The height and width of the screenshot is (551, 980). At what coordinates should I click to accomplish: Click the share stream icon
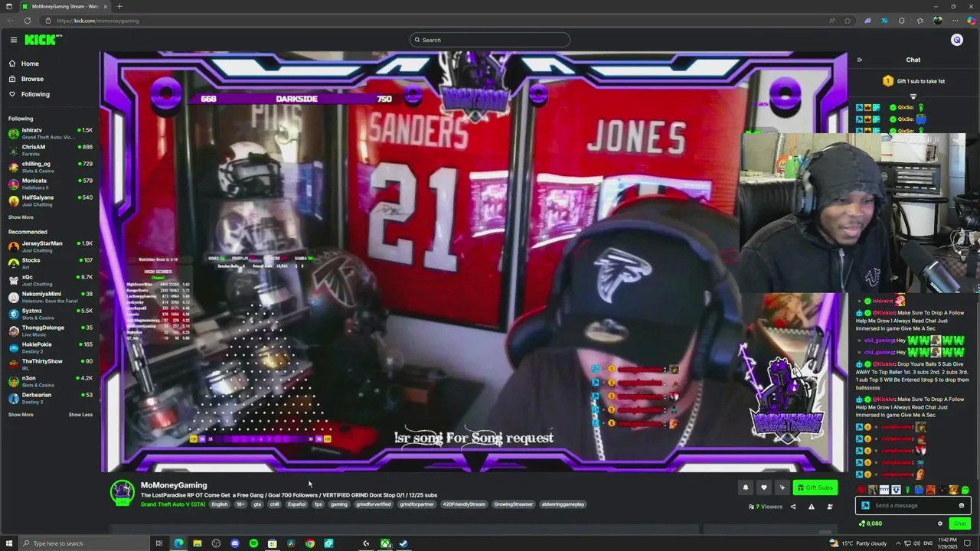[792, 507]
